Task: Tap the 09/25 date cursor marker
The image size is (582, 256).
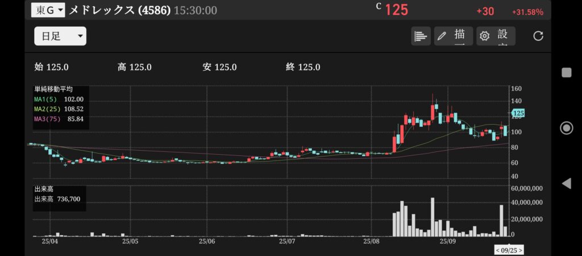Action: click(508, 250)
